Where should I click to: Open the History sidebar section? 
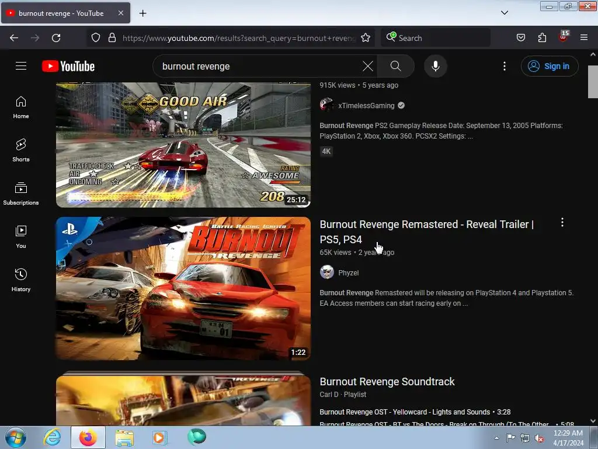pyautogui.click(x=21, y=280)
